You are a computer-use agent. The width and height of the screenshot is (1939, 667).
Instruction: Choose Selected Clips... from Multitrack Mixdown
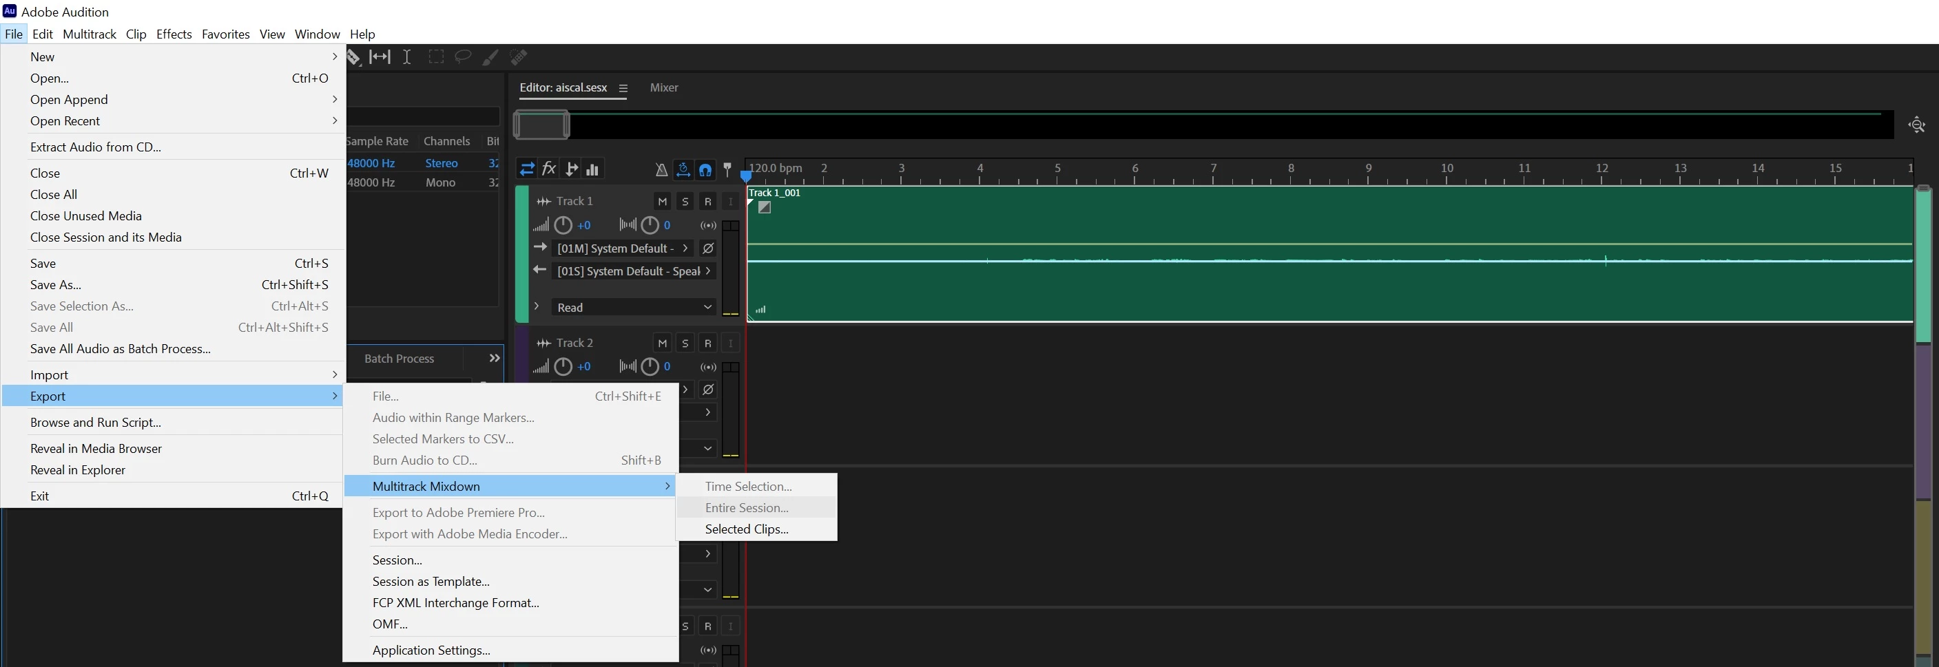coord(757,529)
